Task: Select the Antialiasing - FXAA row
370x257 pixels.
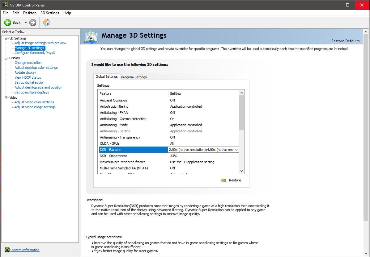Action: 169,113
